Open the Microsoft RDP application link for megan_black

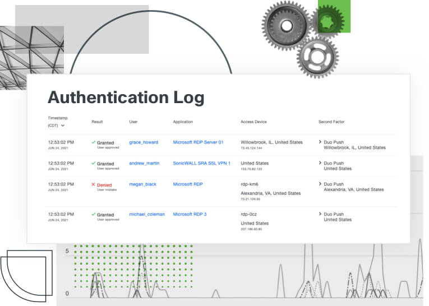pyautogui.click(x=188, y=184)
